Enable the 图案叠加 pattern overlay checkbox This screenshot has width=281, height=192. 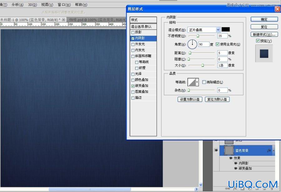click(x=133, y=92)
